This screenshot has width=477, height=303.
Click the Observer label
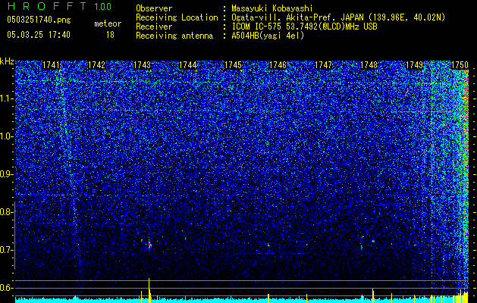pyautogui.click(x=154, y=8)
